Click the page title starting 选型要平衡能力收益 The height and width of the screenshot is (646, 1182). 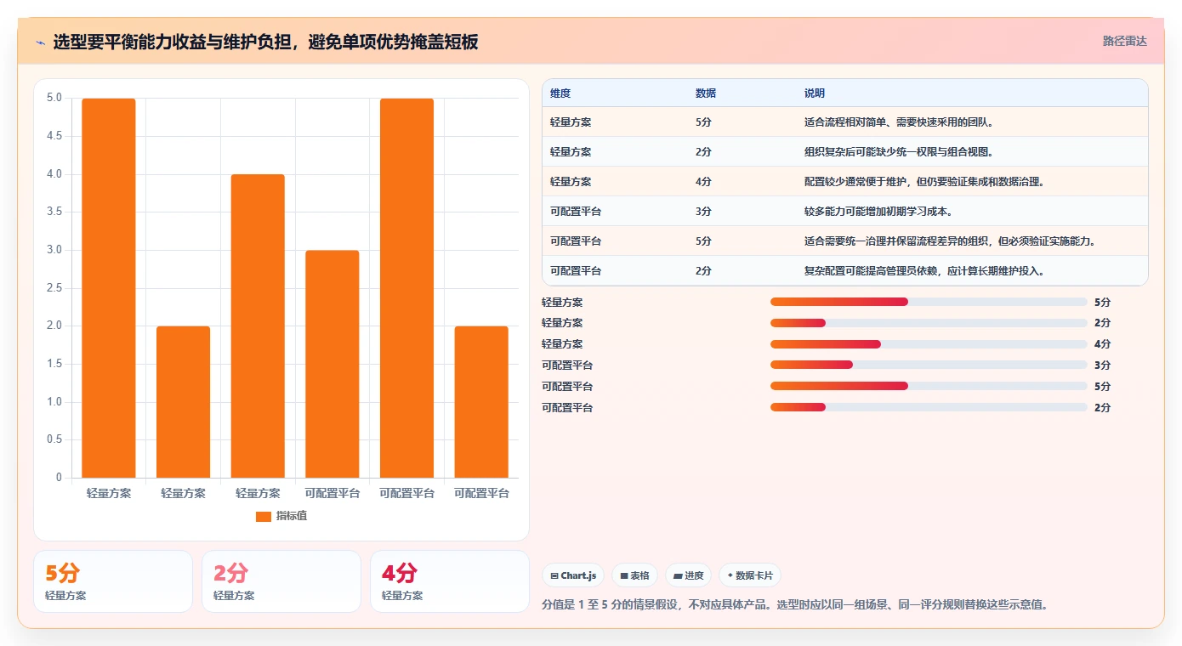[x=265, y=42]
